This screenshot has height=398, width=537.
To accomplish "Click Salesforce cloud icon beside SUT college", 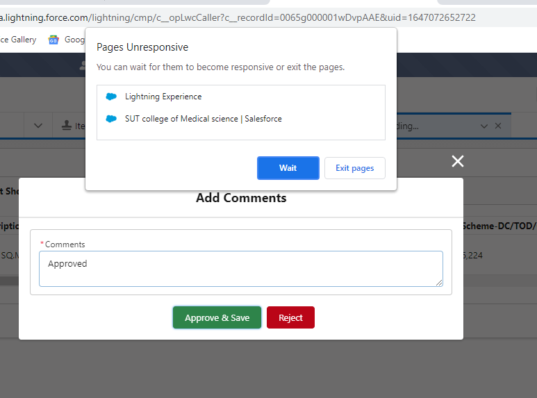I will [111, 119].
